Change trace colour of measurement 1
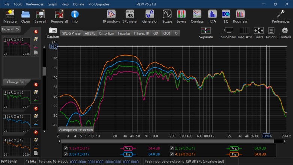This screenshot has width=293, height=165. [x=36, y=46]
